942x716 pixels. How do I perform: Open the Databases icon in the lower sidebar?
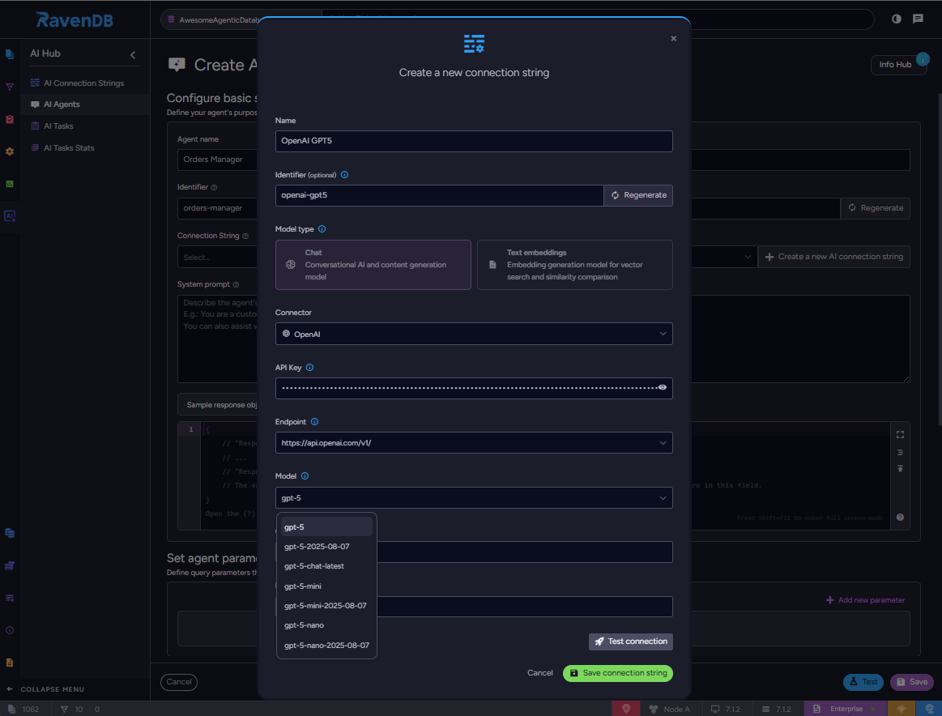click(x=10, y=533)
